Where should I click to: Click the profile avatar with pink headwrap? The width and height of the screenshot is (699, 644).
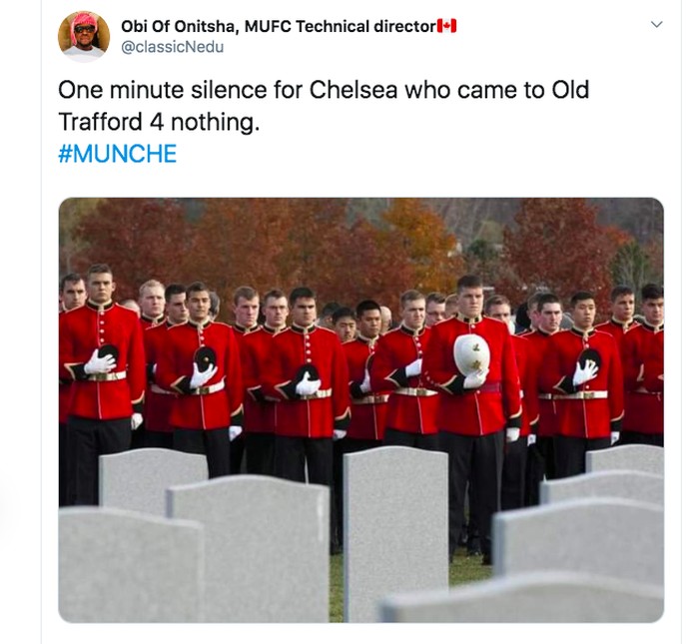(x=84, y=37)
